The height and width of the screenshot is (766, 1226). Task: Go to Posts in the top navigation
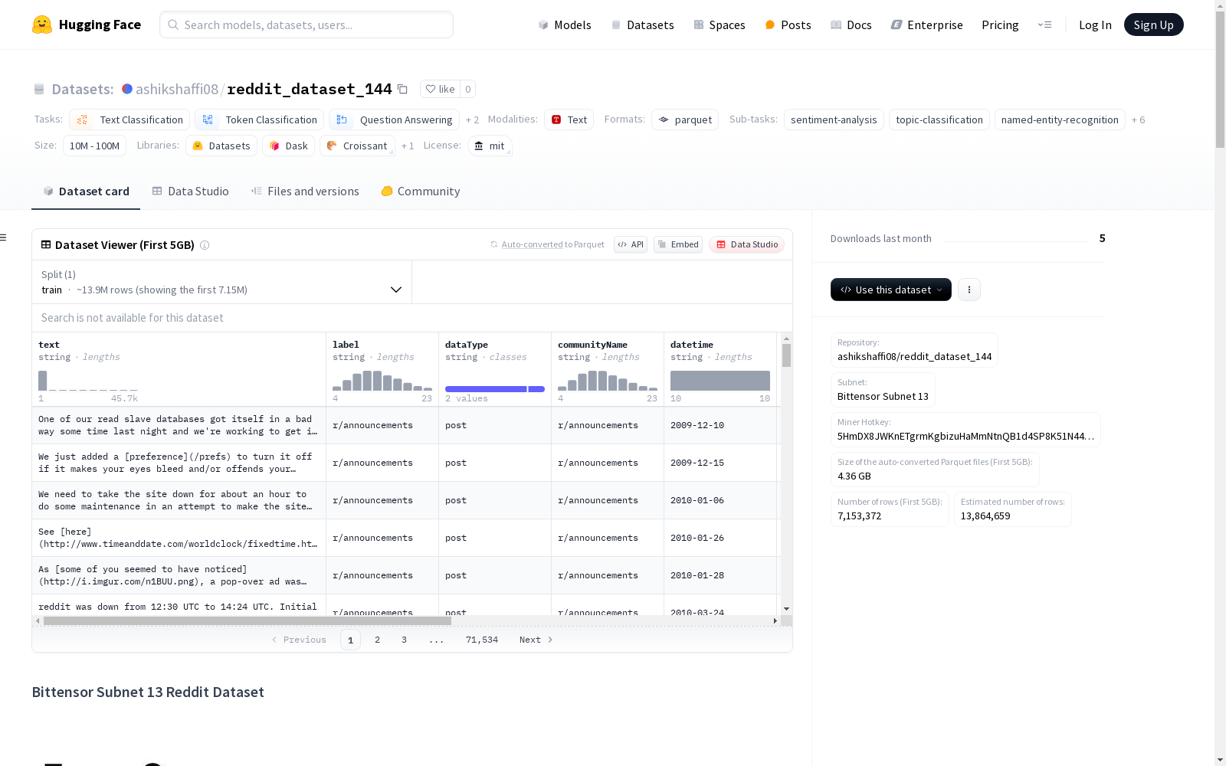788,25
